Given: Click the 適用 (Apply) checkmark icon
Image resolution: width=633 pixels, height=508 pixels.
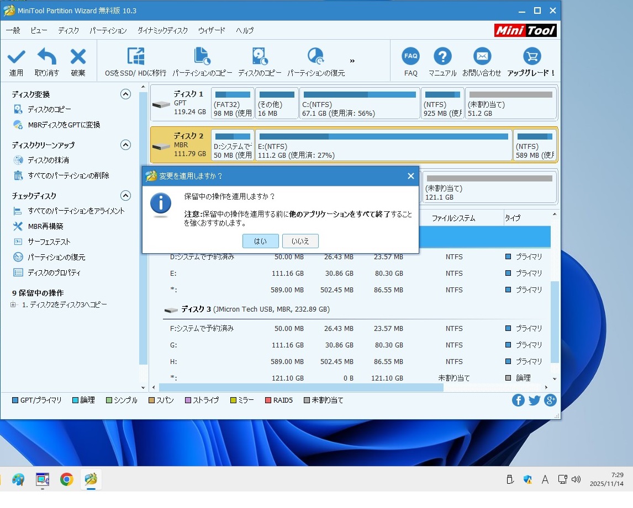Looking at the screenshot, I should pos(16,57).
